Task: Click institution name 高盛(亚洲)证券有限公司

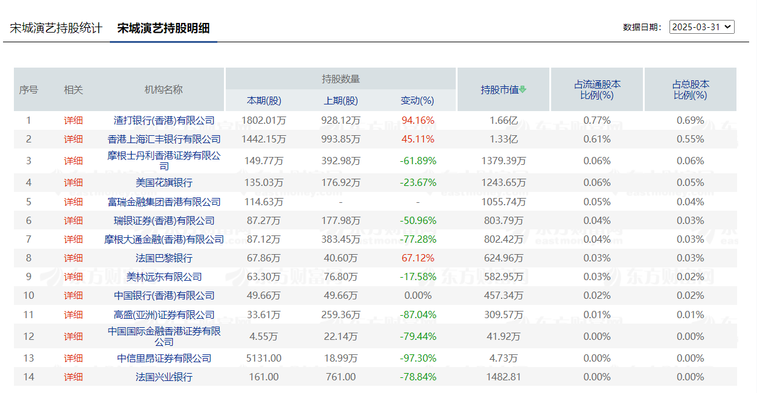Action: [164, 315]
